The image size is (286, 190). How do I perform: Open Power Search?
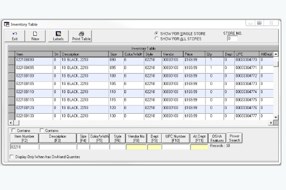tap(235, 138)
